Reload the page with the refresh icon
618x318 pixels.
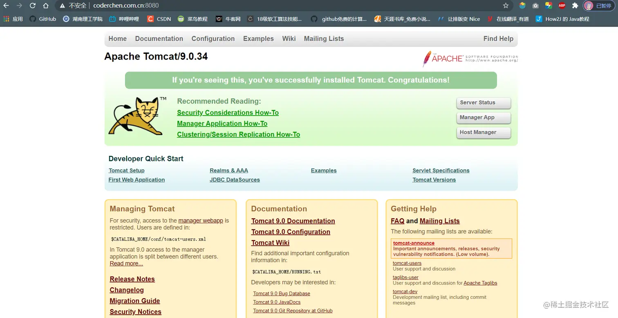click(x=33, y=6)
